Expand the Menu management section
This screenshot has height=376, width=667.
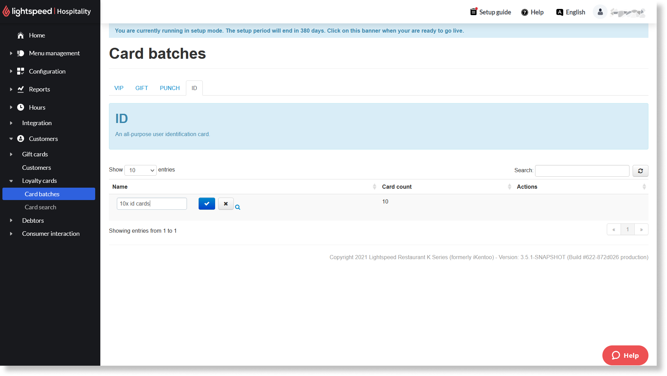(11, 53)
